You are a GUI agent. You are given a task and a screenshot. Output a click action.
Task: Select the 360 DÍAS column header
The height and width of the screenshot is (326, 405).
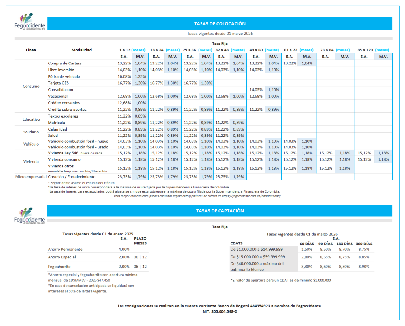[364, 244]
